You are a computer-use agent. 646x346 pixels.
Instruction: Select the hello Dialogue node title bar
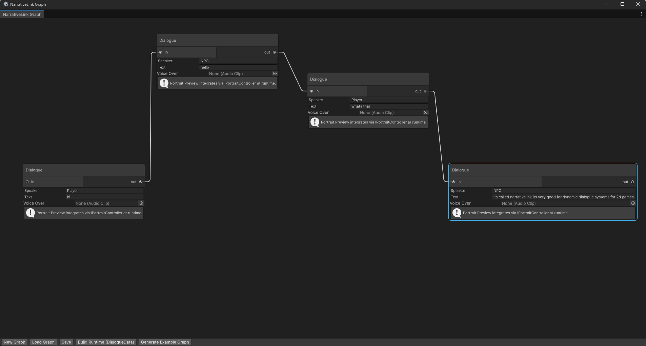(x=217, y=40)
